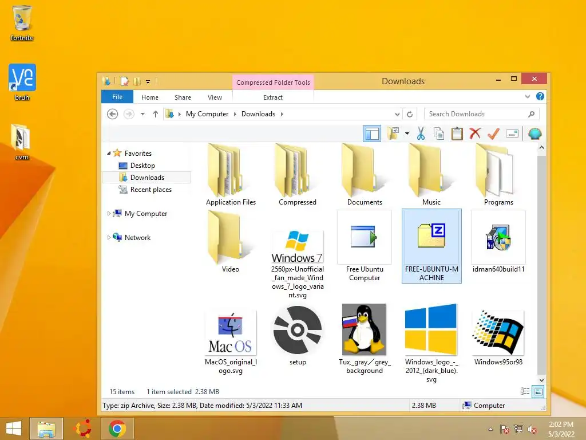Refresh the Downloads folder view

click(x=410, y=114)
